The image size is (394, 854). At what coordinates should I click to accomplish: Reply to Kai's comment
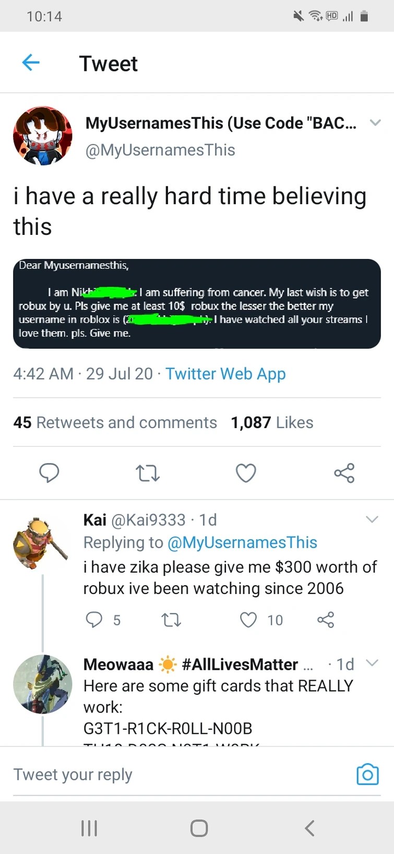(x=94, y=620)
